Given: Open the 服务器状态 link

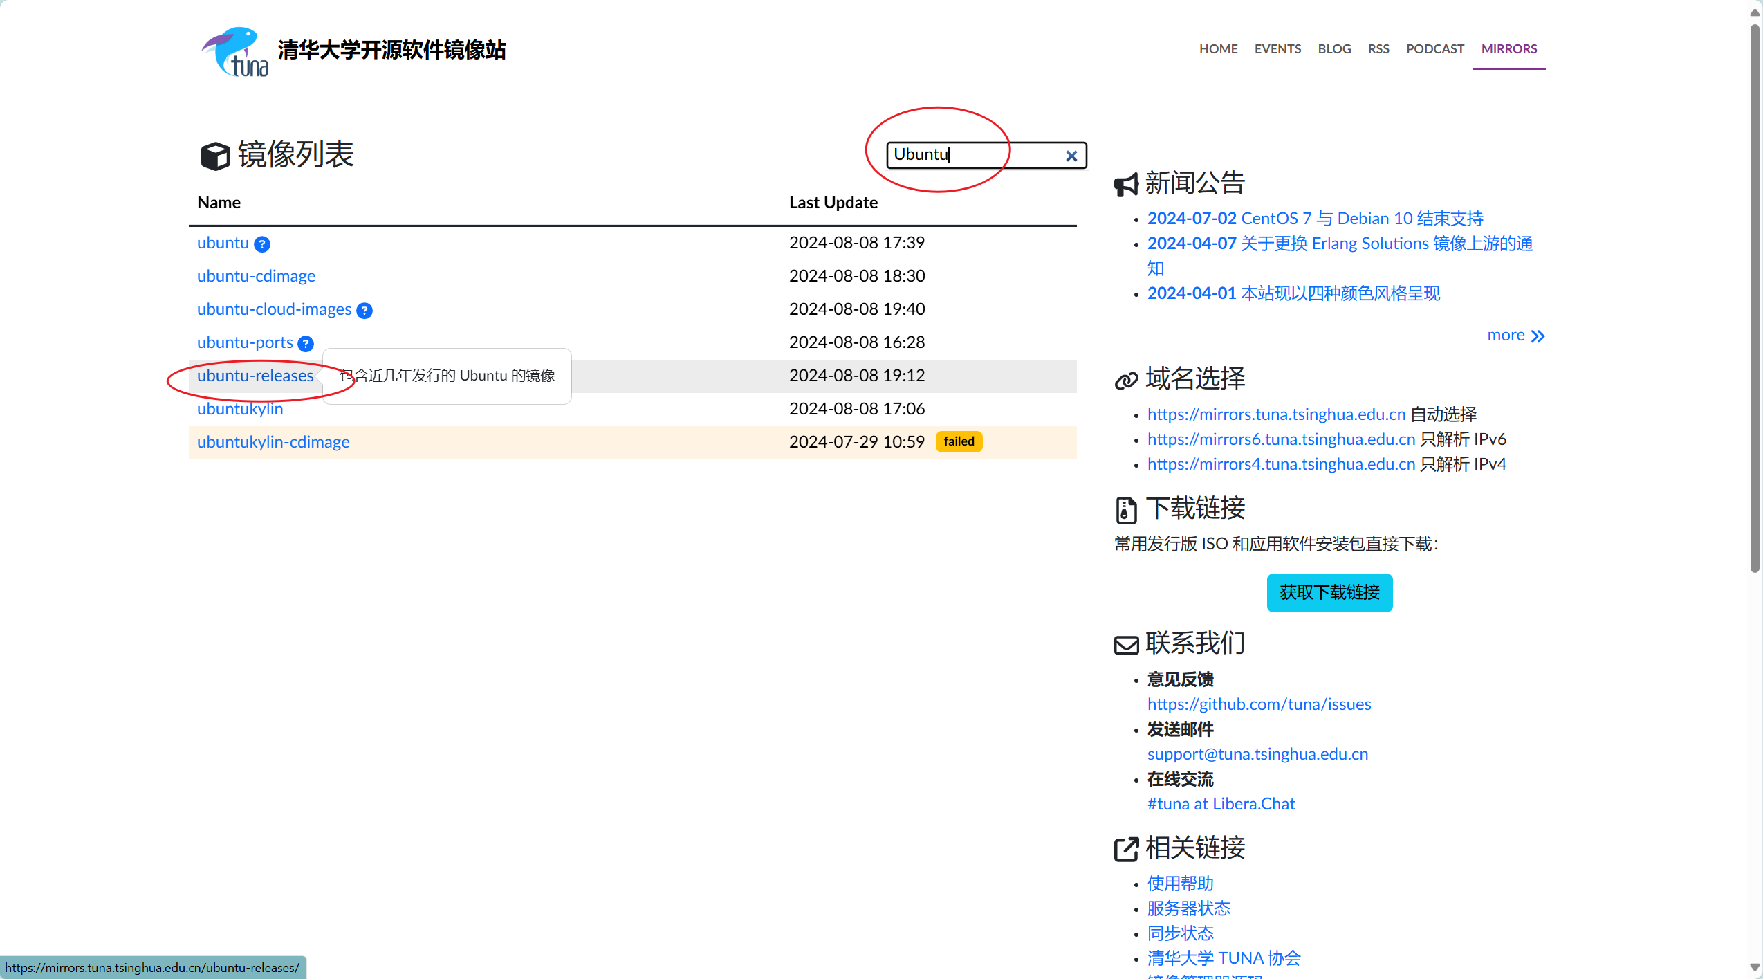Looking at the screenshot, I should [1188, 908].
